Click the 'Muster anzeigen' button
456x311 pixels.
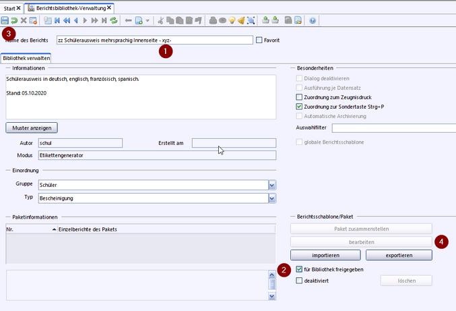32,128
